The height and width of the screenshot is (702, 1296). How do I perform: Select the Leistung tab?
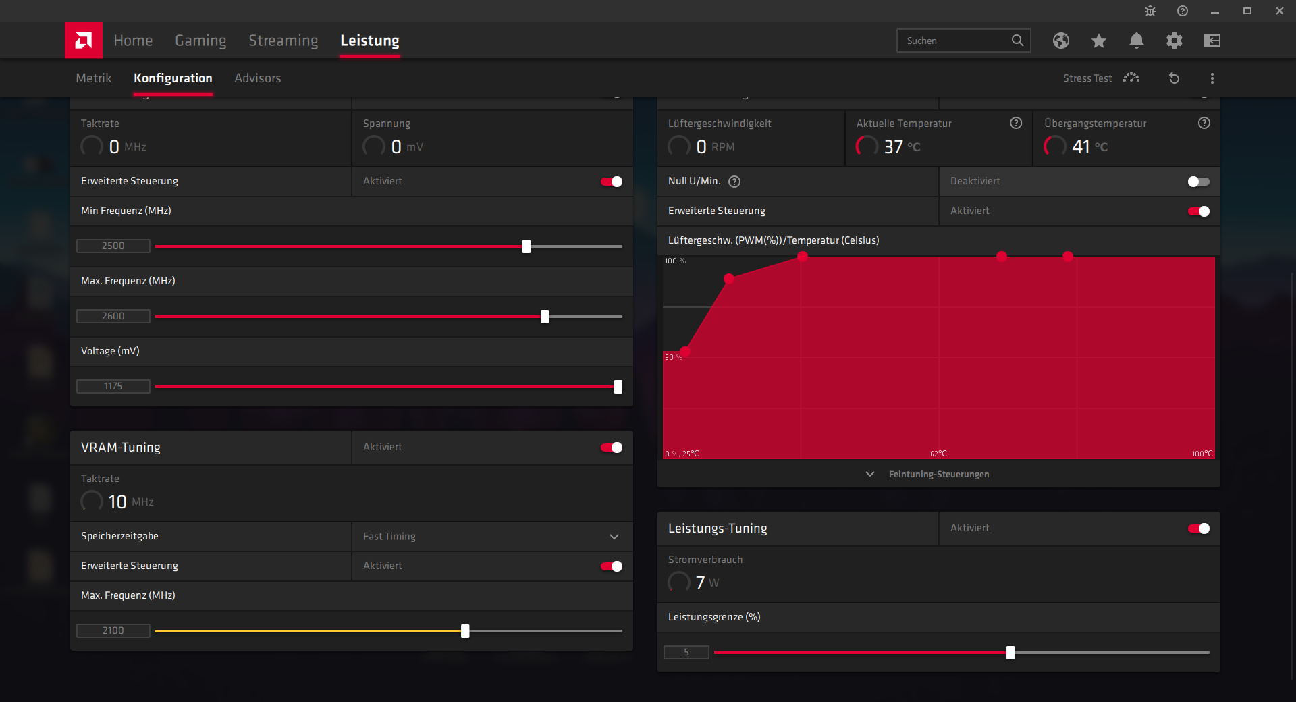370,40
